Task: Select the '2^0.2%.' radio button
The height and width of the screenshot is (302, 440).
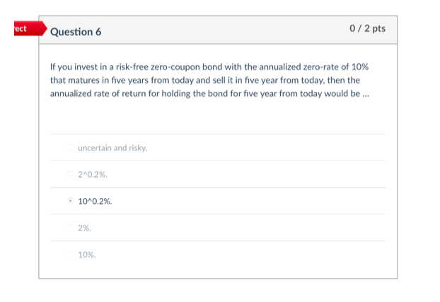Action: click(x=70, y=174)
